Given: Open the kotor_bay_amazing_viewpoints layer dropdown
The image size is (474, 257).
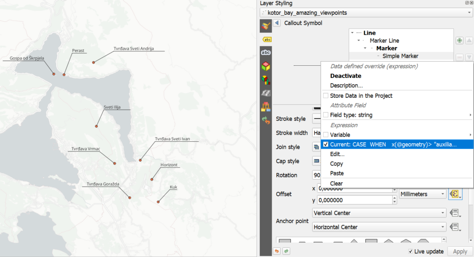Looking at the screenshot, I should (366, 13).
